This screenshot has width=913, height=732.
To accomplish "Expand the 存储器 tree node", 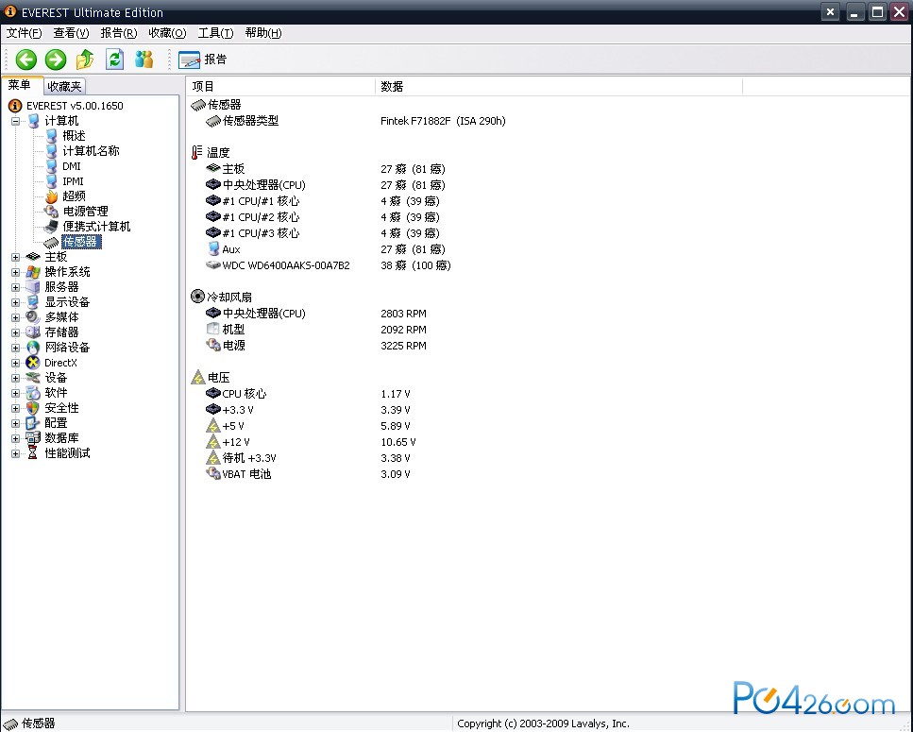I will point(16,332).
